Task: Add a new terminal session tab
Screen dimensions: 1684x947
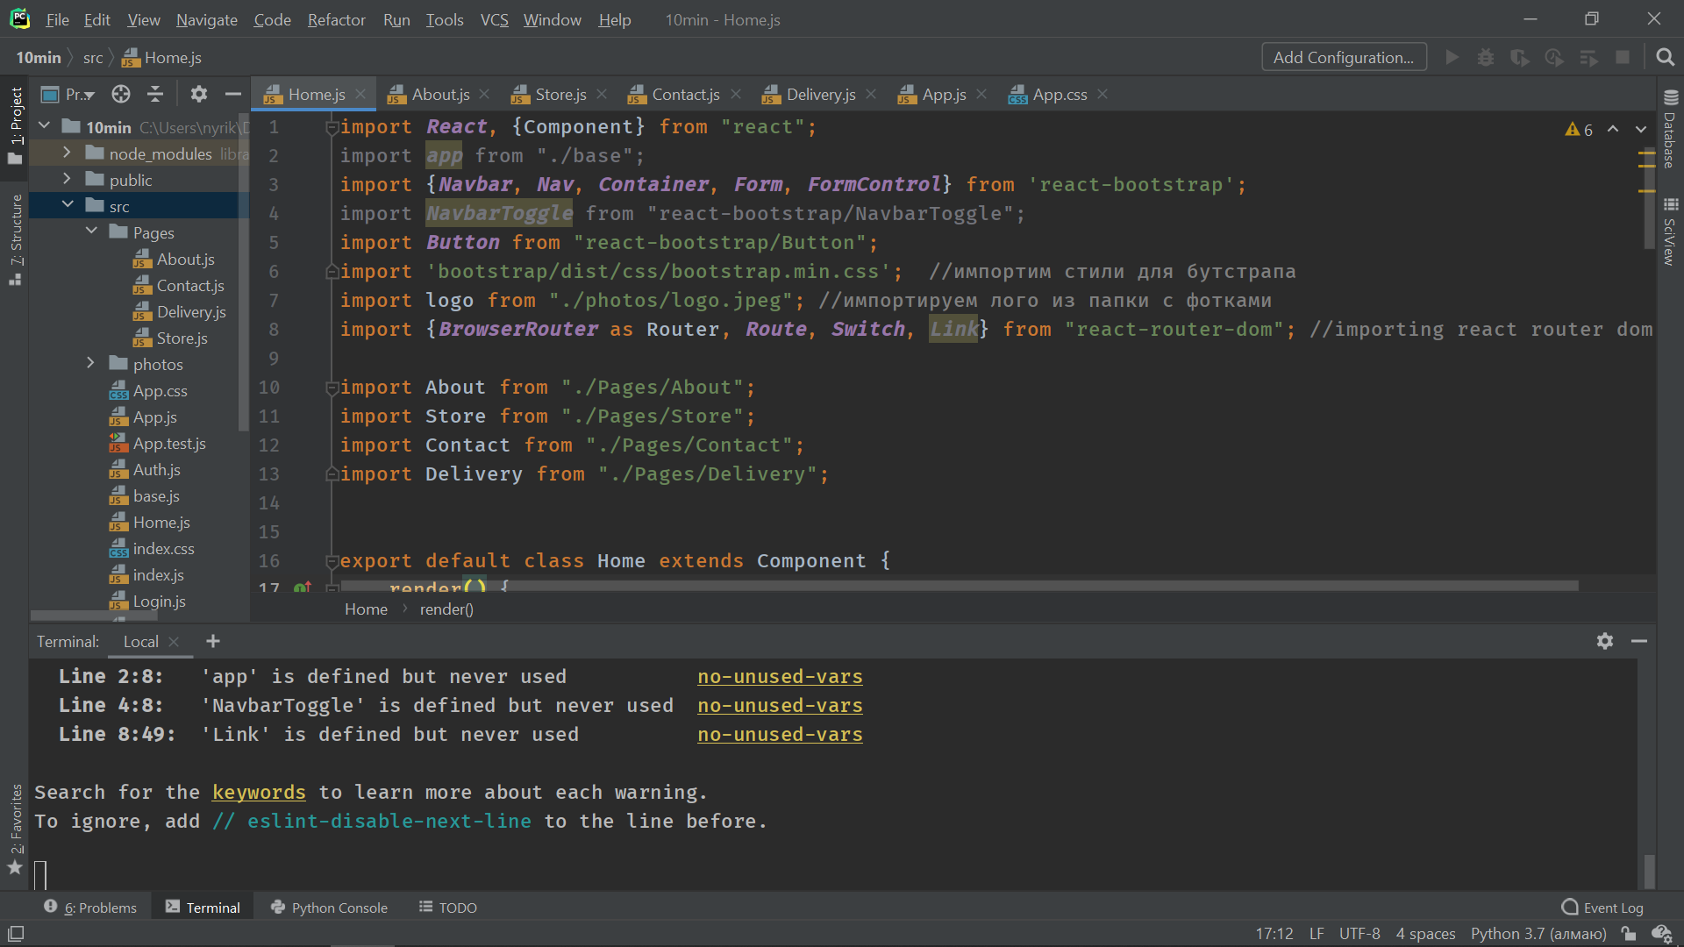Action: (x=212, y=641)
